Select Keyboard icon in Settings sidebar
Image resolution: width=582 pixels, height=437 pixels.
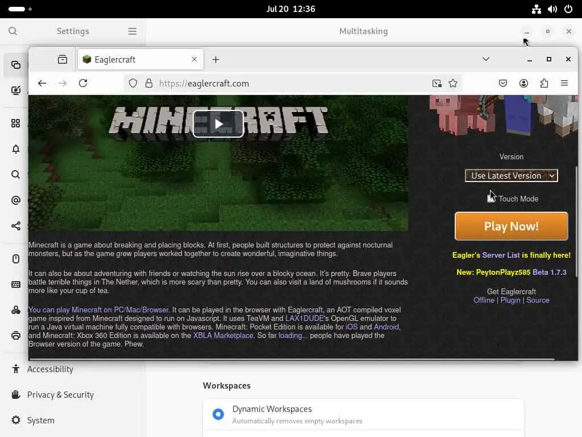click(x=15, y=285)
